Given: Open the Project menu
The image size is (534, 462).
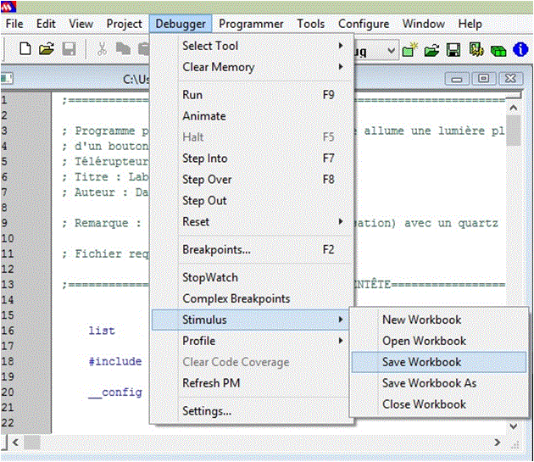Looking at the screenshot, I should [x=125, y=24].
